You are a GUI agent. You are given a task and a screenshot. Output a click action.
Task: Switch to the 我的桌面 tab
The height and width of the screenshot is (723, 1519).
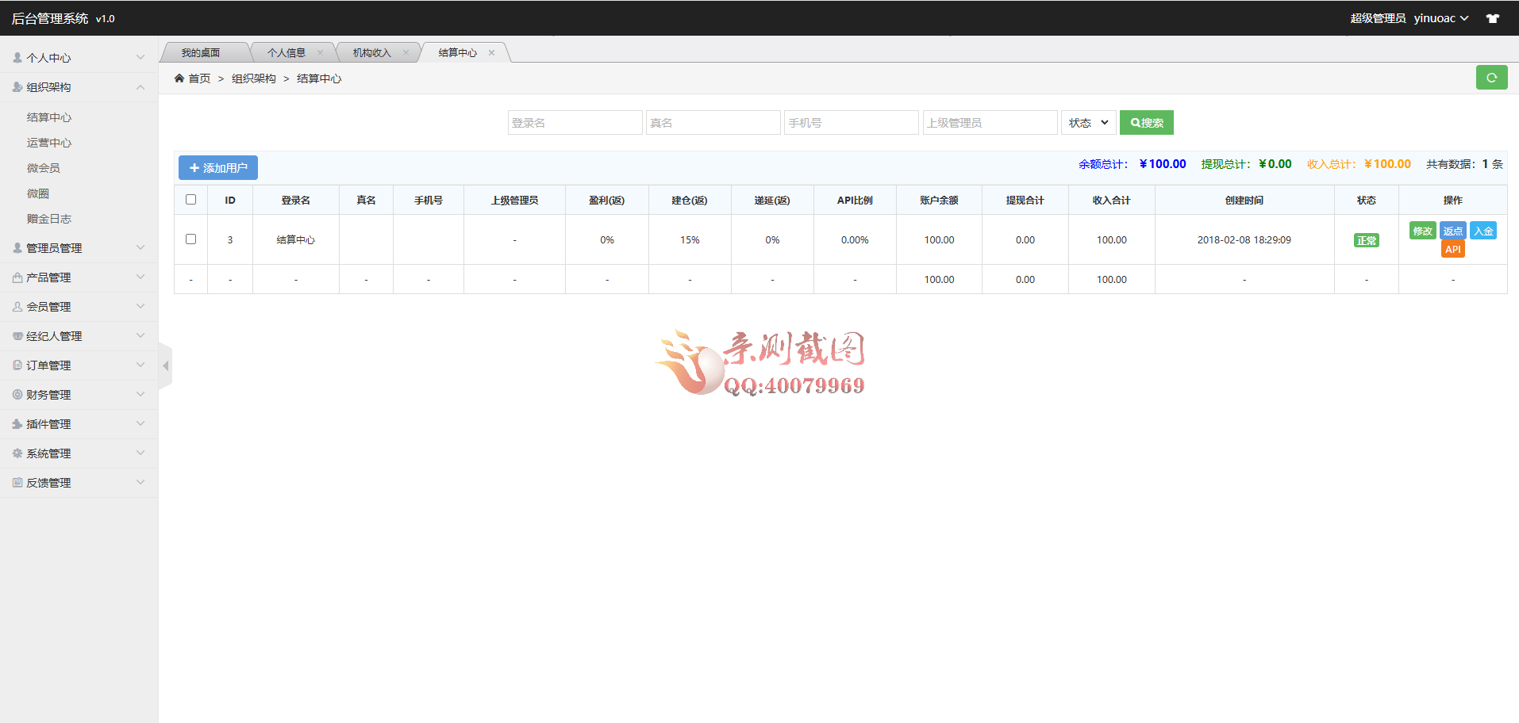201,53
